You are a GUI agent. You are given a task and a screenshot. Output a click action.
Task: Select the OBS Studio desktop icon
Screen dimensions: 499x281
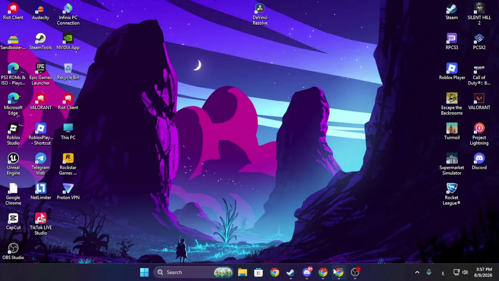coord(13,252)
